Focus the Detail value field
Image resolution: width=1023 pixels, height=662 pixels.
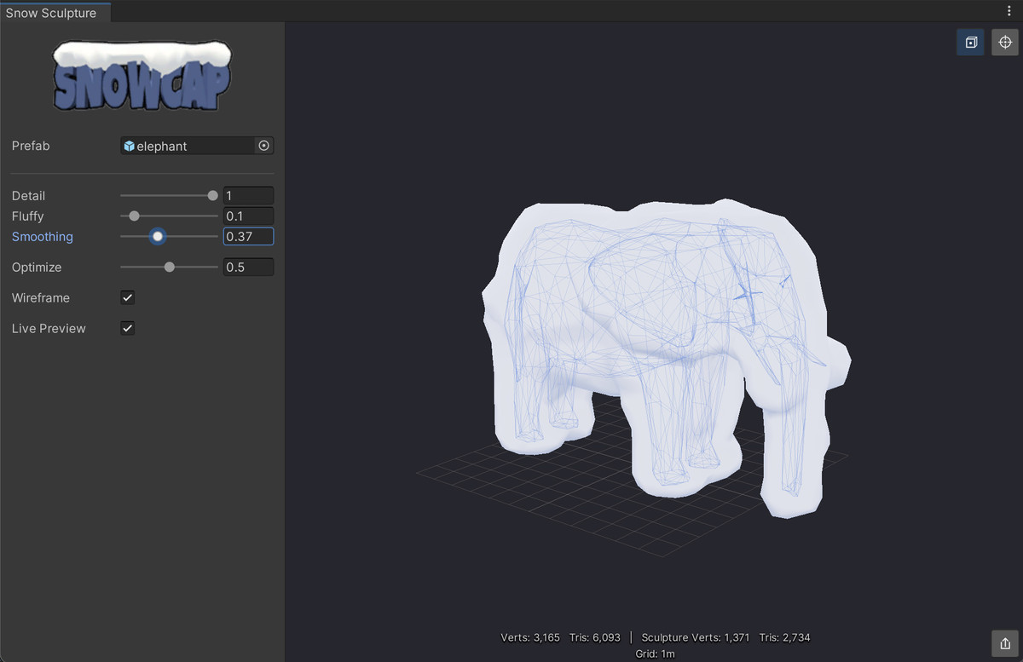248,195
